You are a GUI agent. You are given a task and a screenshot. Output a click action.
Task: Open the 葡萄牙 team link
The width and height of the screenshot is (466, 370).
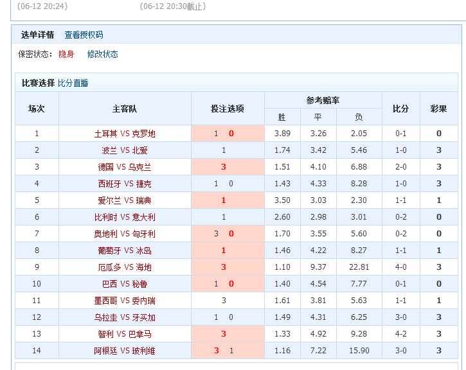click(x=109, y=251)
